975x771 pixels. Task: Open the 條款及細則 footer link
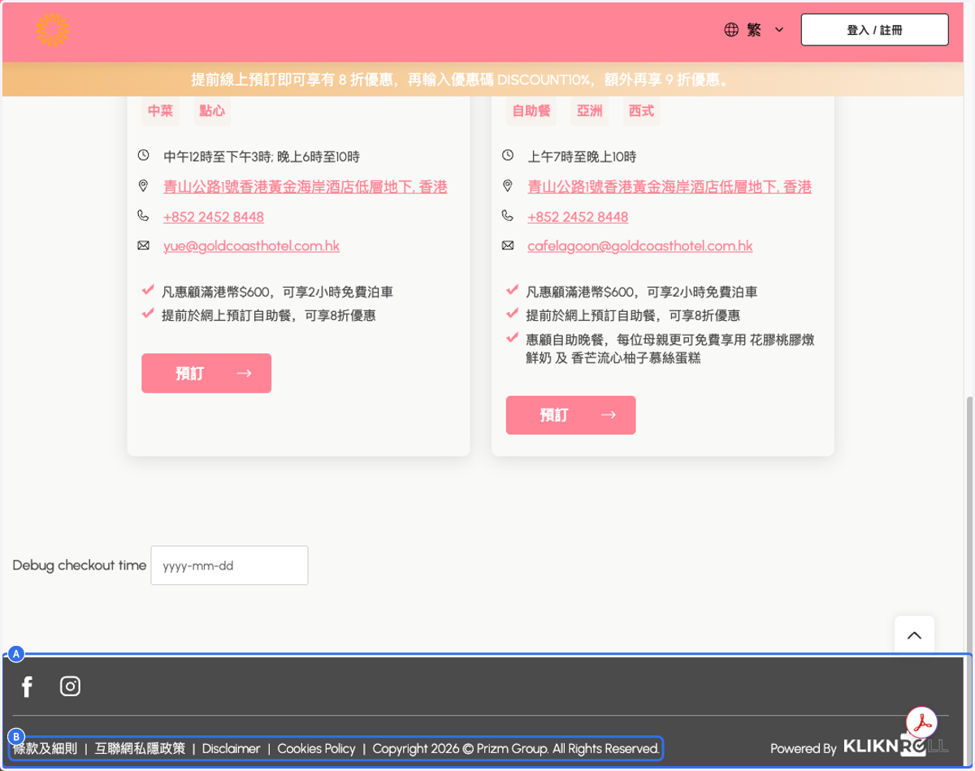coord(45,748)
